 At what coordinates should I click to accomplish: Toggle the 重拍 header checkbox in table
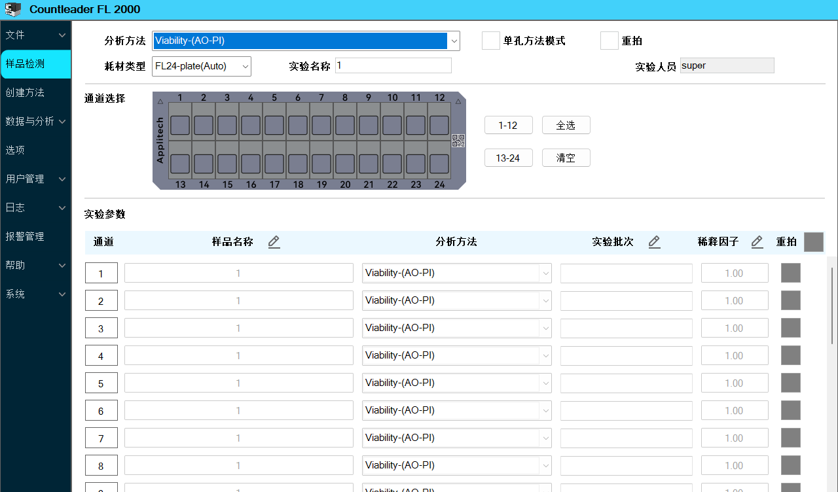tap(814, 242)
